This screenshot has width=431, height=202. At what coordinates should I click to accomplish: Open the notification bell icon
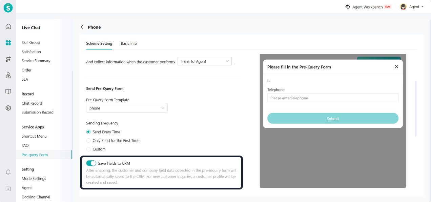8,172
